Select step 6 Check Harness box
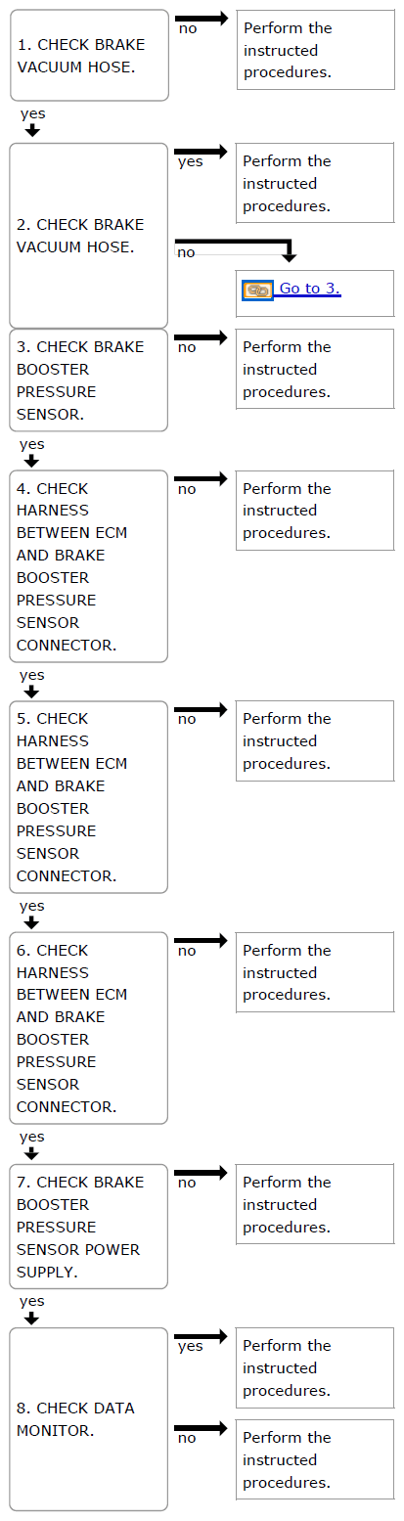This screenshot has height=1521, width=404. point(89,1028)
